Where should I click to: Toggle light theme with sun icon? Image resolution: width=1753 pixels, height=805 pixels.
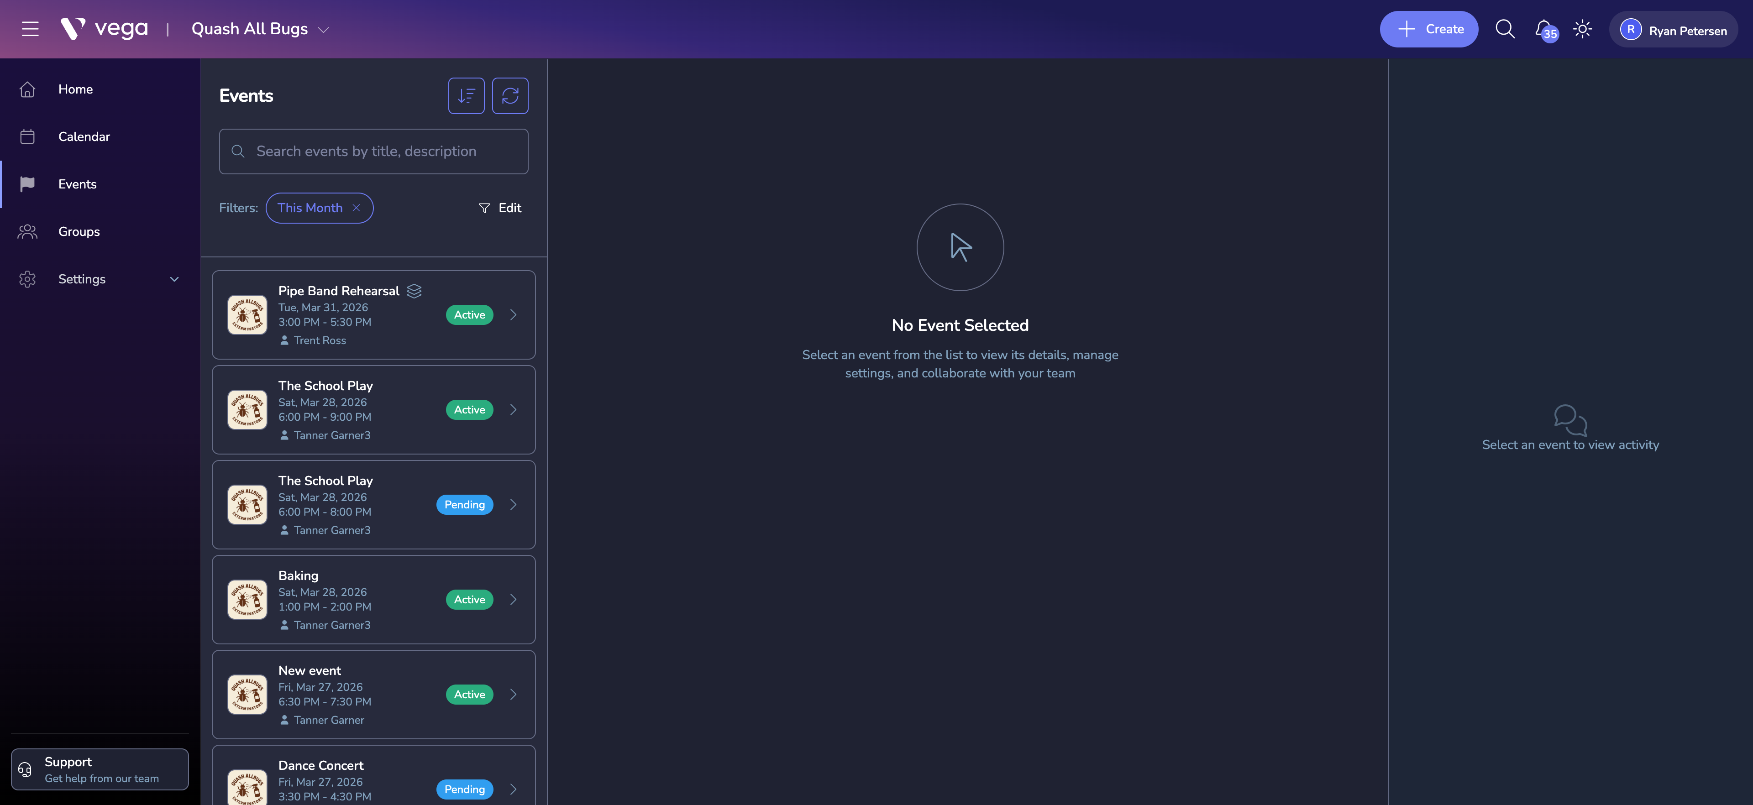point(1582,29)
